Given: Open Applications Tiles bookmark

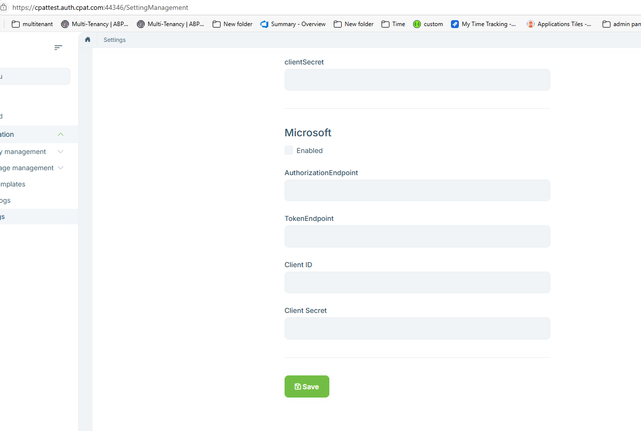Looking at the screenshot, I should (559, 24).
